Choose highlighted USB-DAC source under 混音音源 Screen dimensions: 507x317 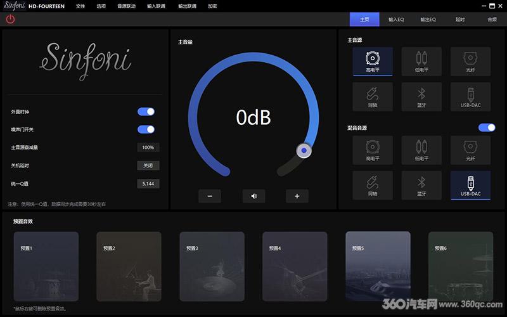pyautogui.click(x=470, y=185)
